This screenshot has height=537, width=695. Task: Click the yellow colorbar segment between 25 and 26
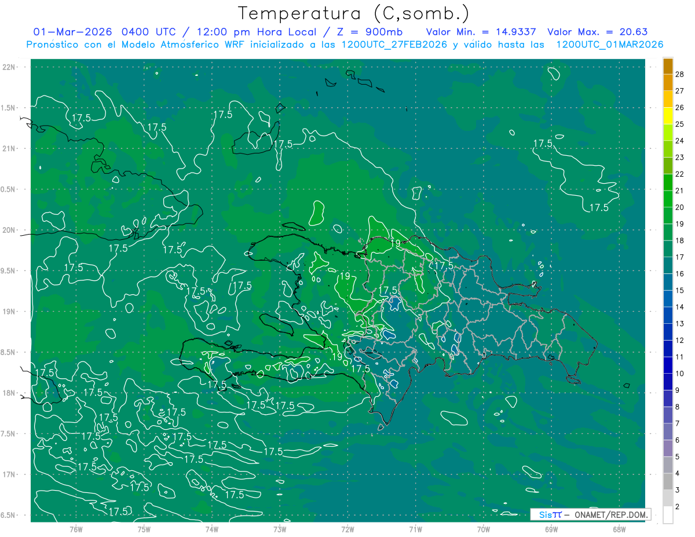click(x=668, y=115)
